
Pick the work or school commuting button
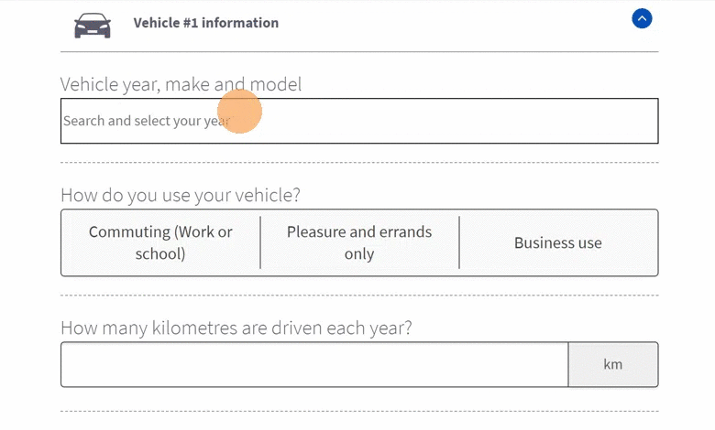tap(160, 242)
